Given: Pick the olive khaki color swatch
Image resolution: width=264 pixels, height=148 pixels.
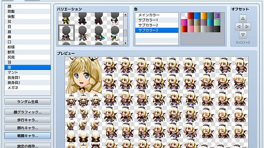Looking at the screenshot, I should [197, 22].
